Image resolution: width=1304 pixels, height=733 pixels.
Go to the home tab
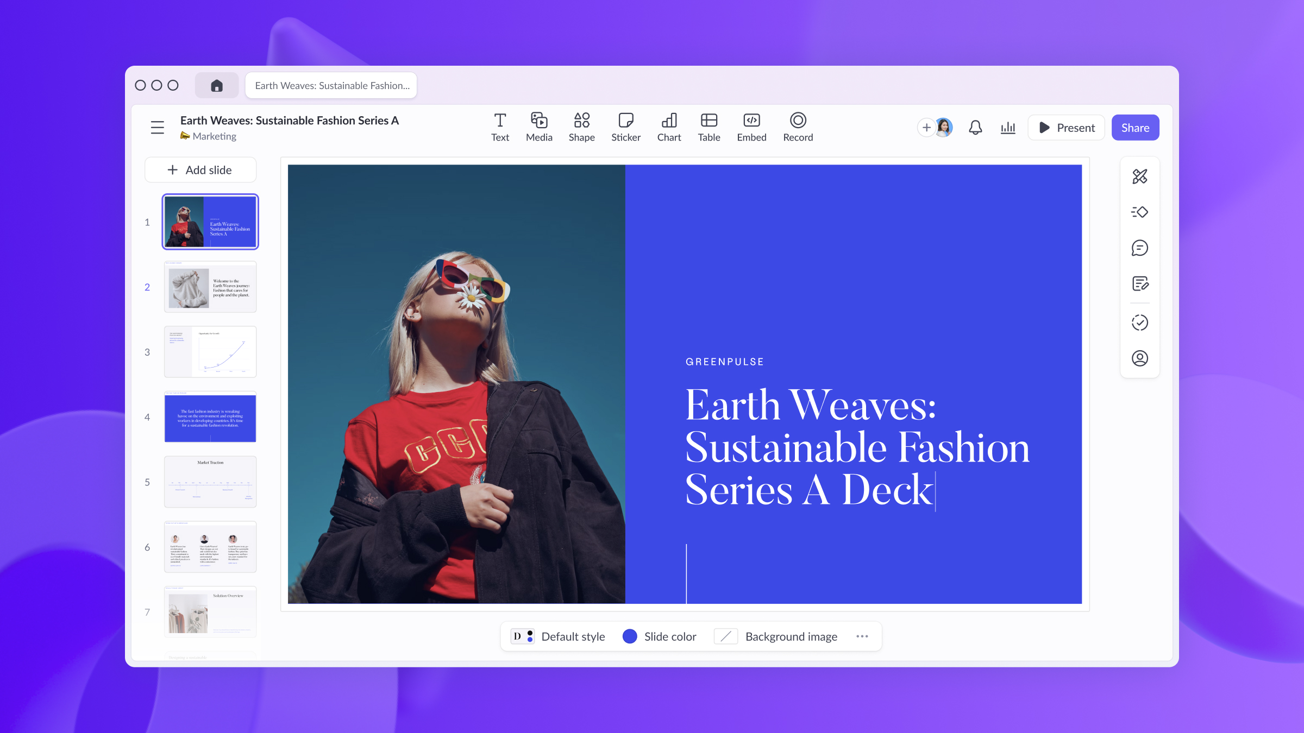217,85
